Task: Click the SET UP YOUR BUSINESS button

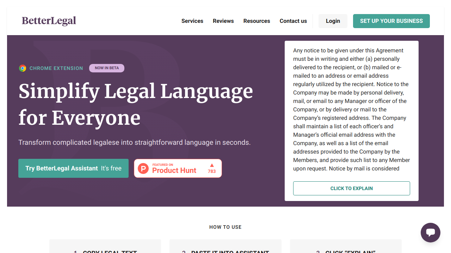Action: (391, 21)
